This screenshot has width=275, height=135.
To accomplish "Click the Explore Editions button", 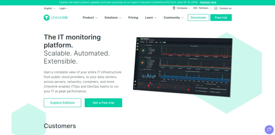I will tap(62, 103).
